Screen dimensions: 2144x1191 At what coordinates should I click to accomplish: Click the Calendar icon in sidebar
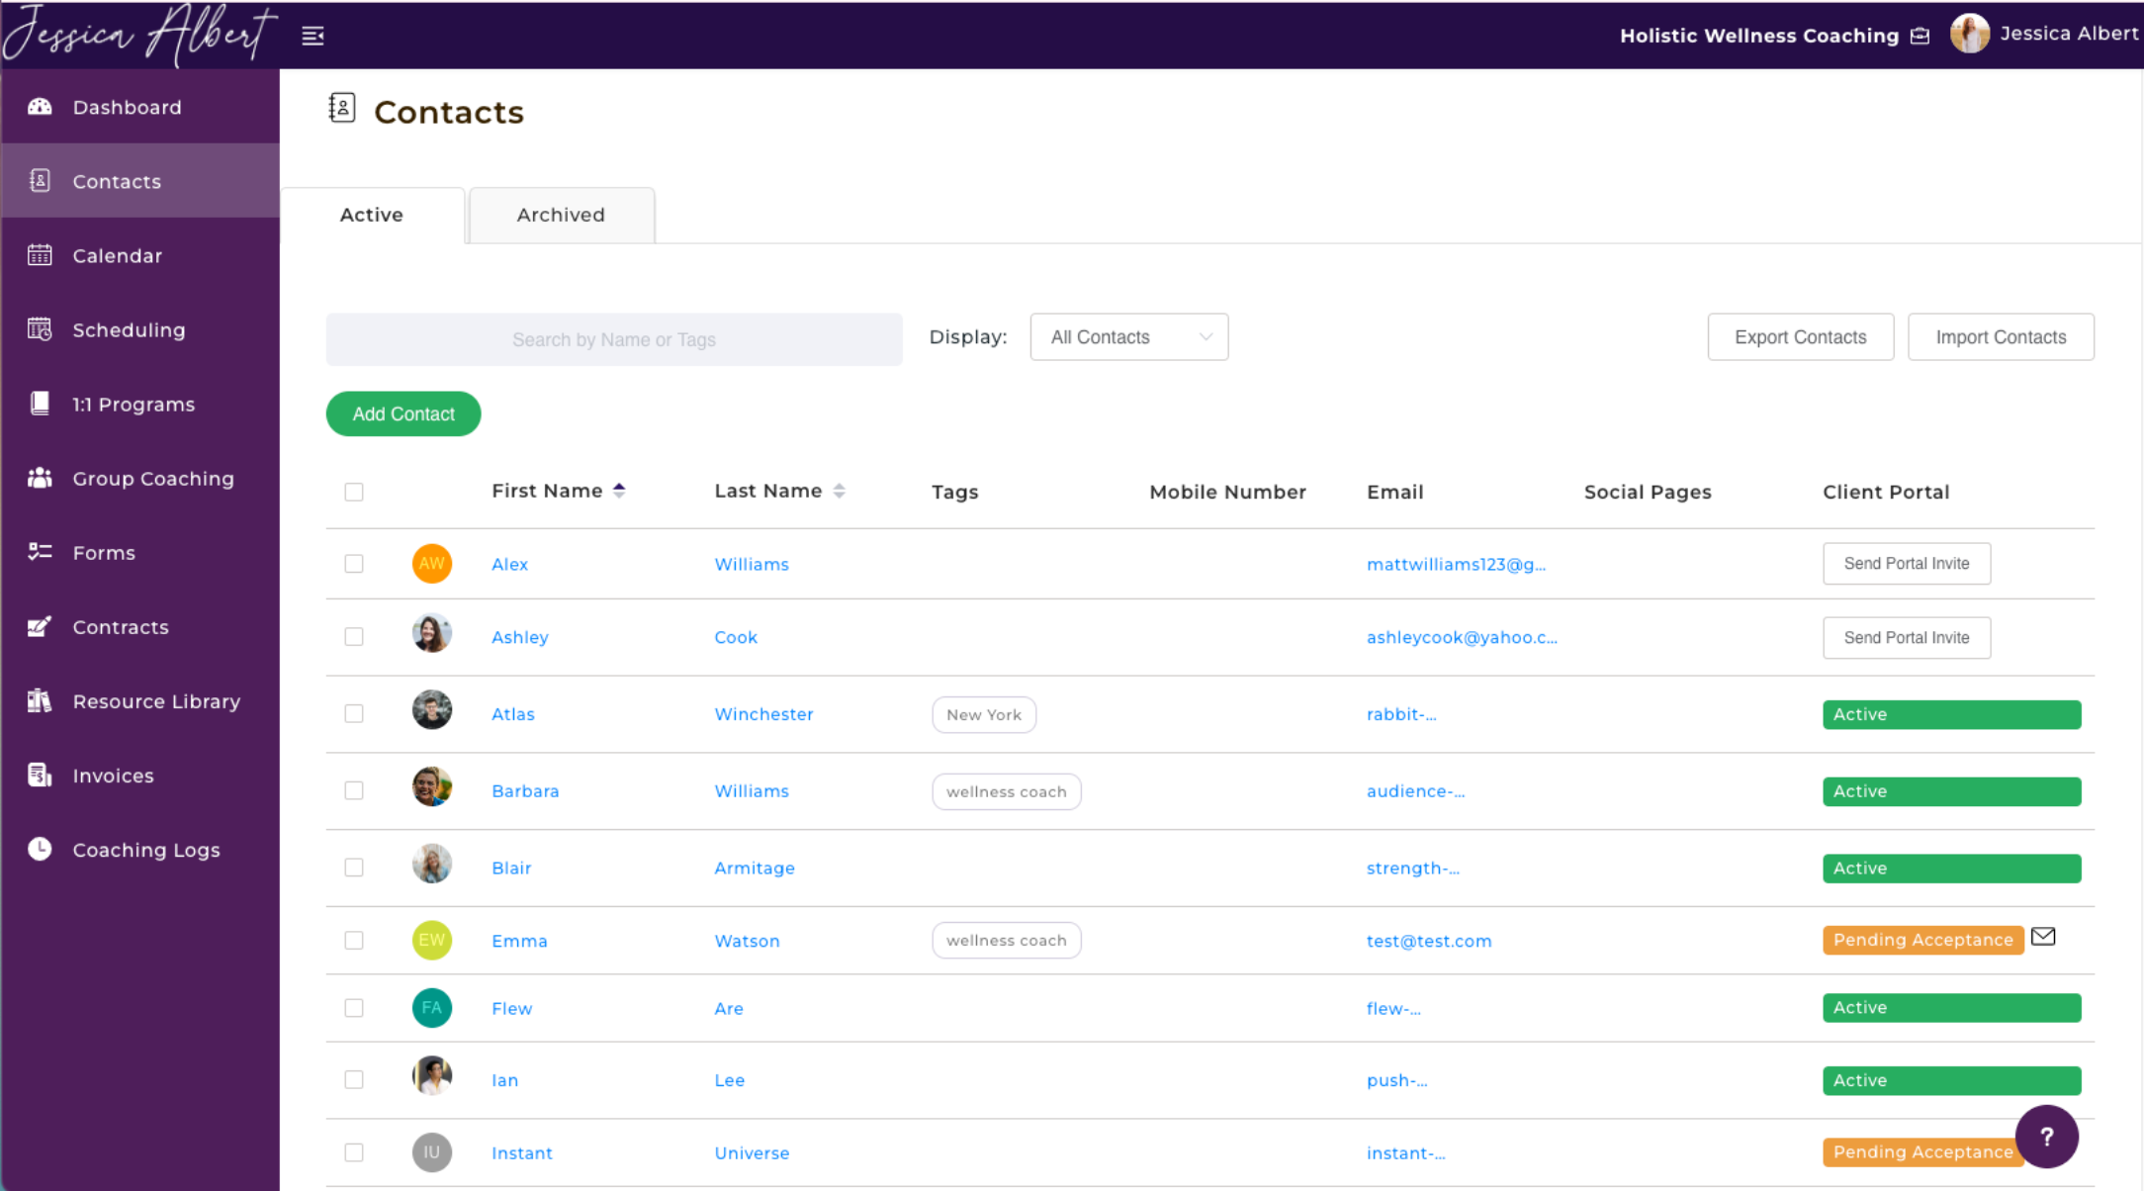point(40,255)
